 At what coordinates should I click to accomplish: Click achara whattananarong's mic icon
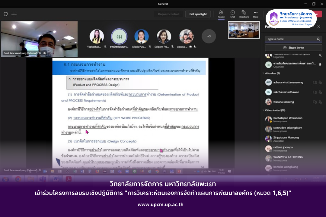coord(320,83)
